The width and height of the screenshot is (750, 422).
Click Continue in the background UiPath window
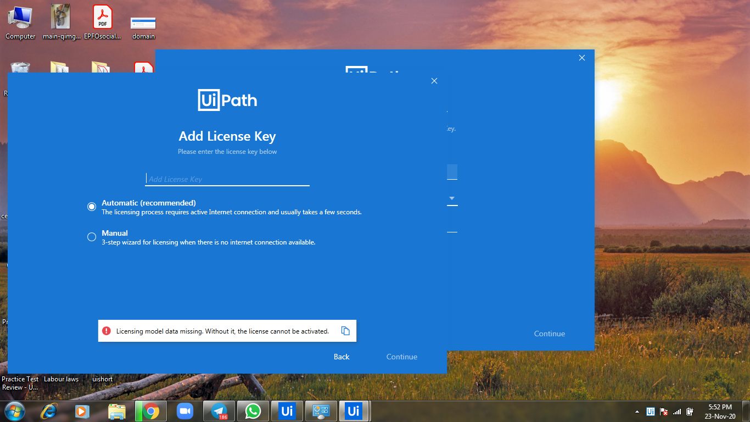click(550, 334)
